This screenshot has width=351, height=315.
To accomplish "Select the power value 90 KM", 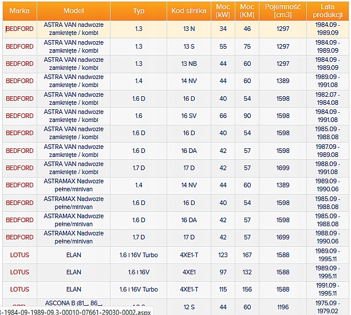I will [x=247, y=116].
